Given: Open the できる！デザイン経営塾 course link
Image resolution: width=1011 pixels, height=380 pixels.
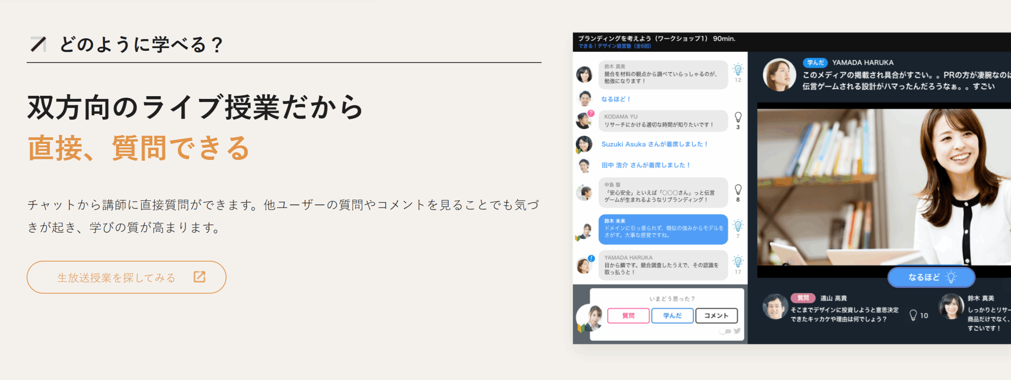Looking at the screenshot, I should tap(614, 46).
